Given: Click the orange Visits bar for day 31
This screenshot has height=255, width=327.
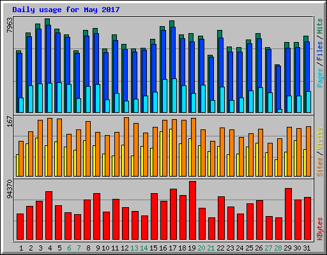Looking at the screenshot, I should [x=308, y=151].
